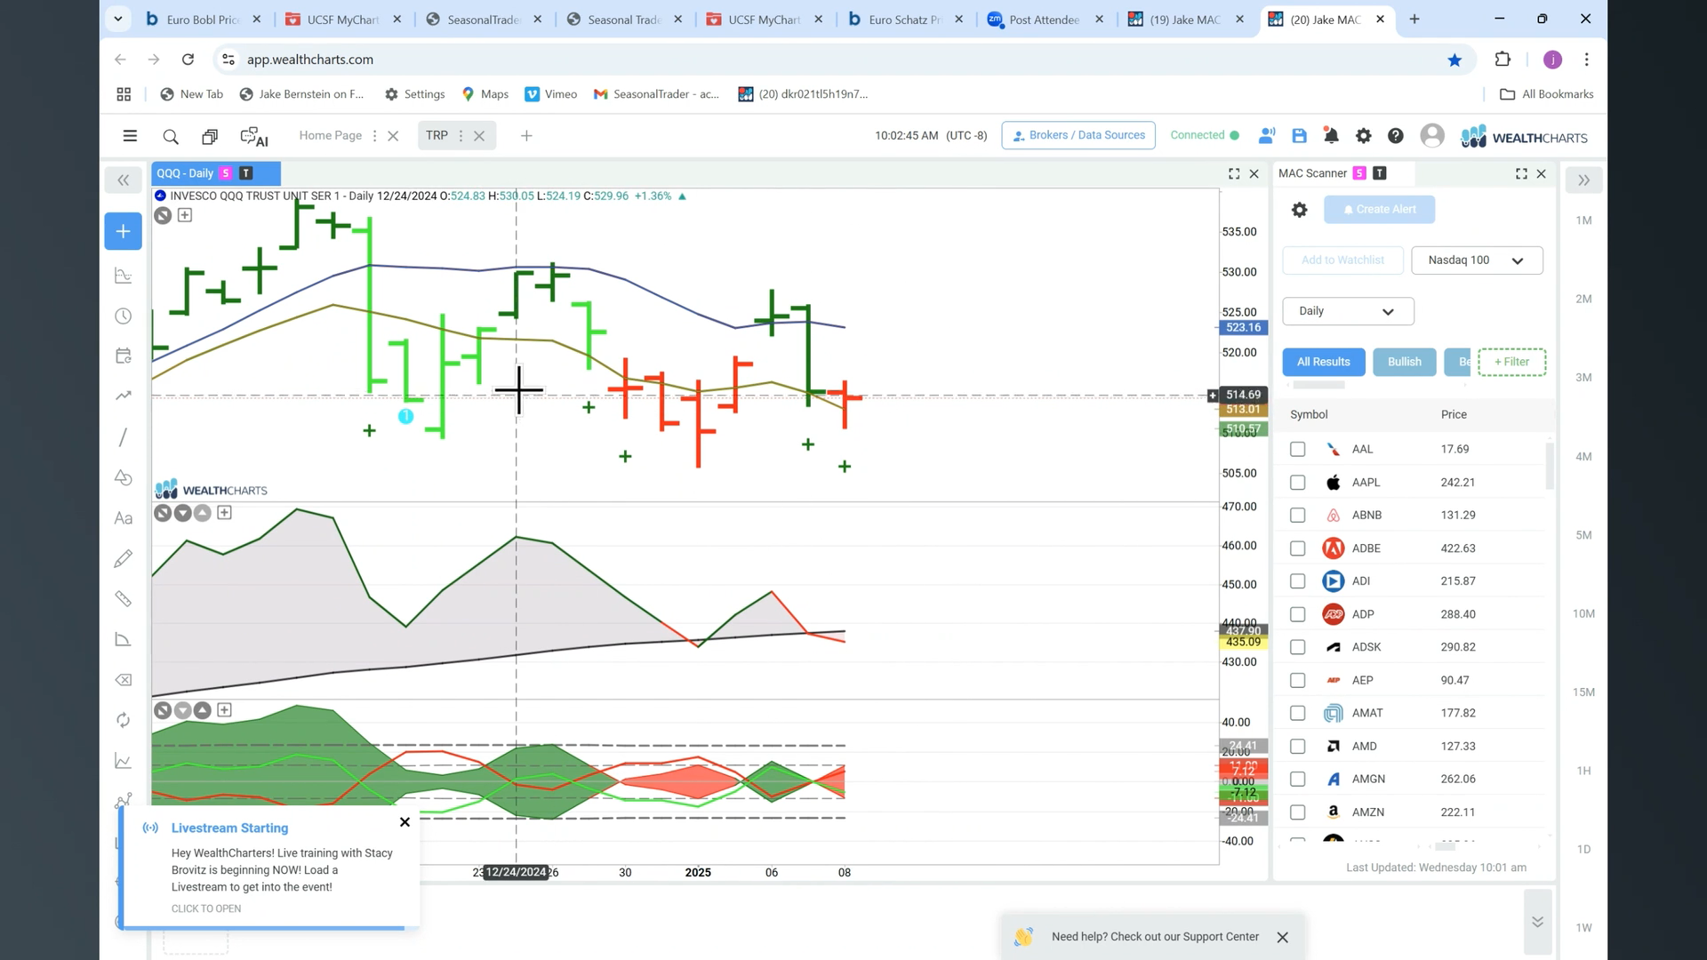Check the ADI row checkbox
1707x960 pixels.
(x=1297, y=581)
